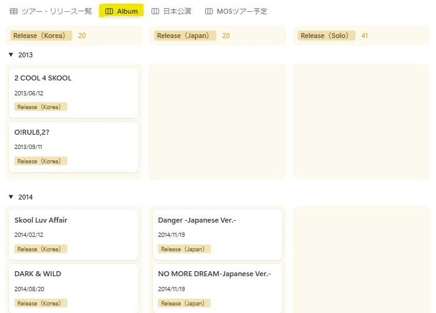Collapse the 2014 group triangle
The height and width of the screenshot is (313, 436).
pos(11,197)
